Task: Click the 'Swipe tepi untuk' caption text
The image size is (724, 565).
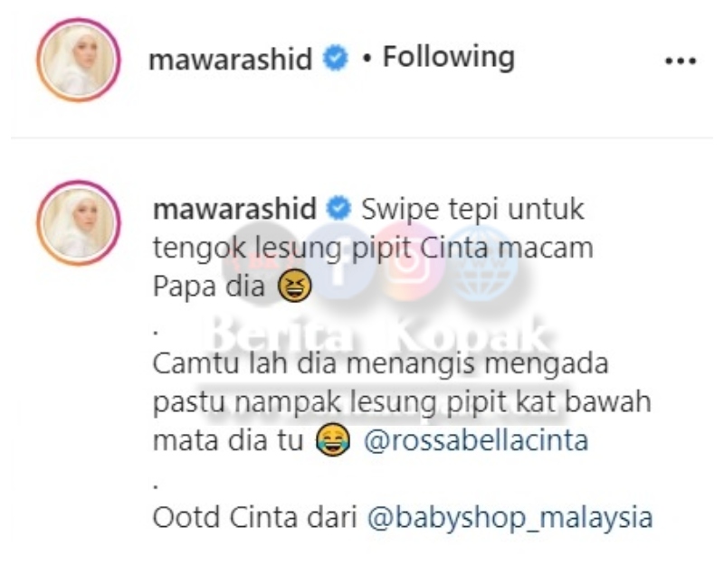Action: point(472,210)
